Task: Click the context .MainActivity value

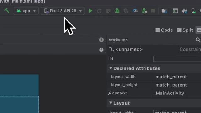Action: (x=169, y=93)
